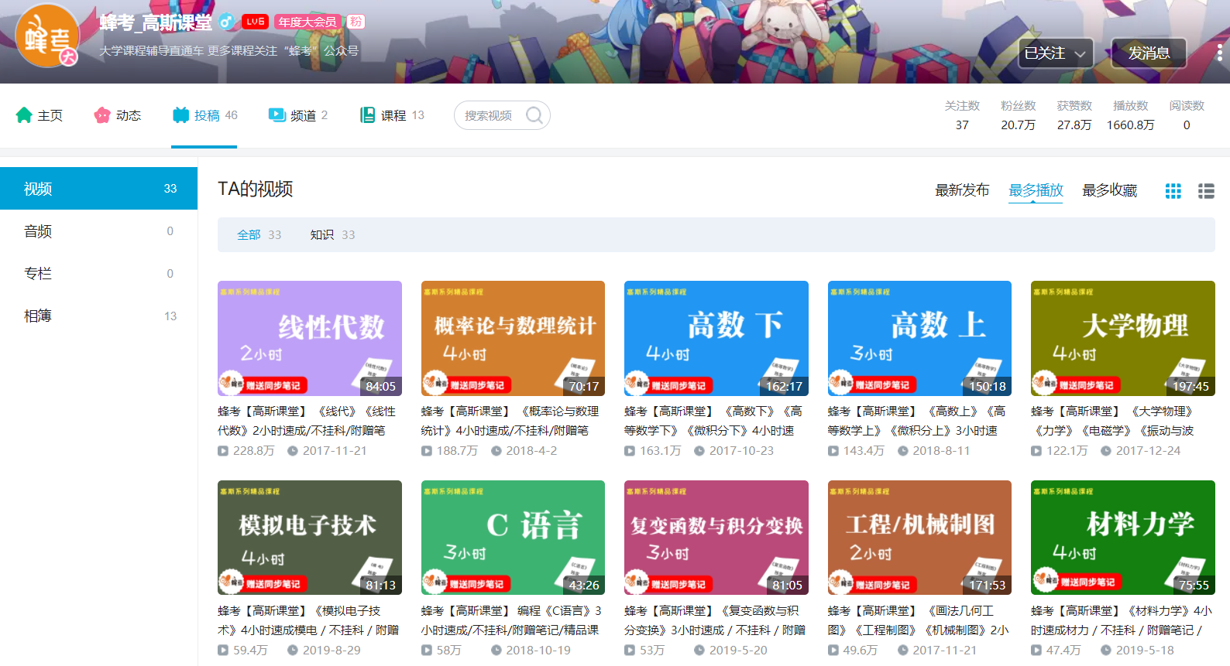Select 专栏 in the sidebar

(98, 274)
